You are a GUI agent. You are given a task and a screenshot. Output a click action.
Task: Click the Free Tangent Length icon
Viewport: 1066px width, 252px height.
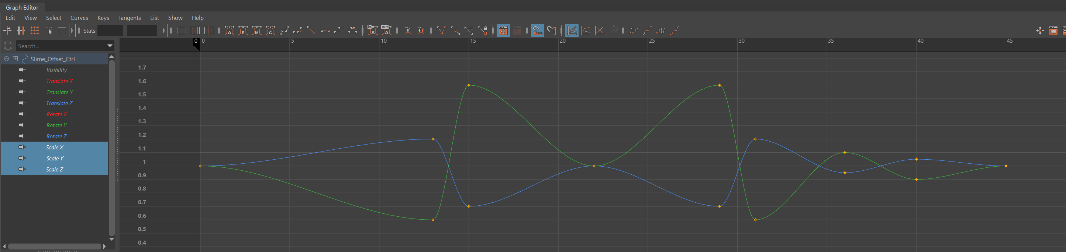[x=469, y=31]
